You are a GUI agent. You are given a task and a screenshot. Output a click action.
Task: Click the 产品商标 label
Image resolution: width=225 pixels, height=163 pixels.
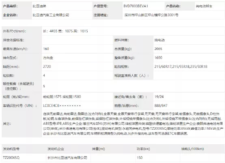coord(10,6)
